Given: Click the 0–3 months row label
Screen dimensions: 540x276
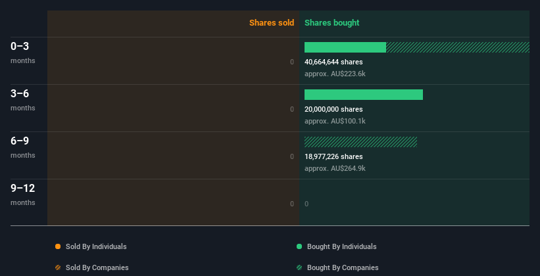Looking at the screenshot, I should (x=23, y=53).
